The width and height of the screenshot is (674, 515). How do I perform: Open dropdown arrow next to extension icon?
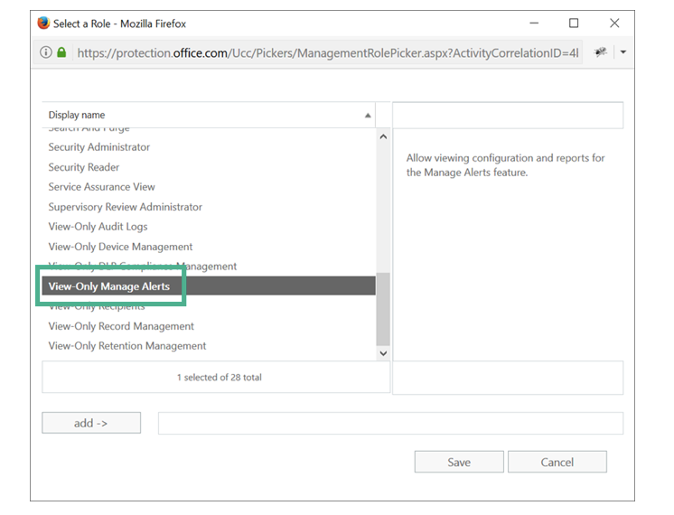tap(623, 52)
